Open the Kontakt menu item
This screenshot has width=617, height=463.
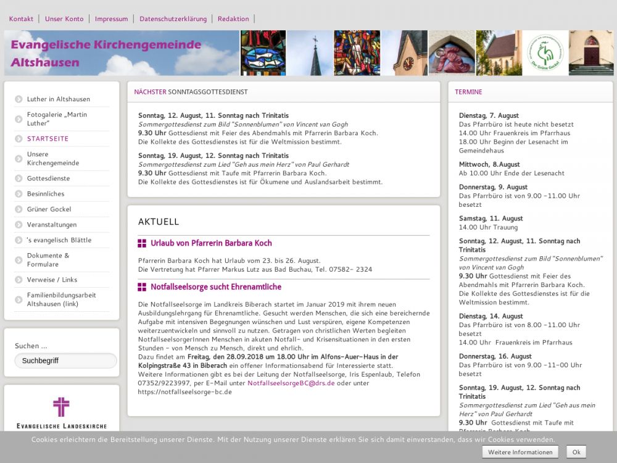[x=21, y=19]
